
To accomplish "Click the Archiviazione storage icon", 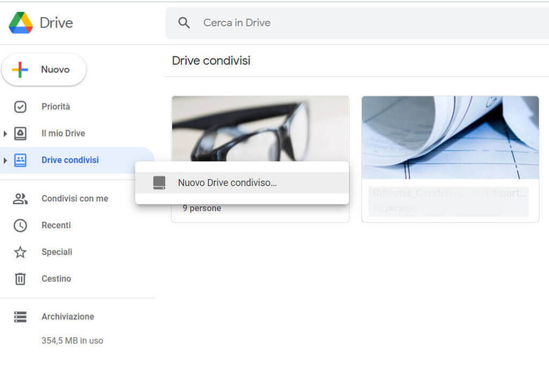I will tap(20, 317).
